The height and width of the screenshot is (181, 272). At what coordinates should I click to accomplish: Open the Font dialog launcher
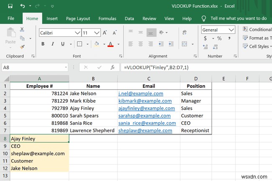pos(121,56)
